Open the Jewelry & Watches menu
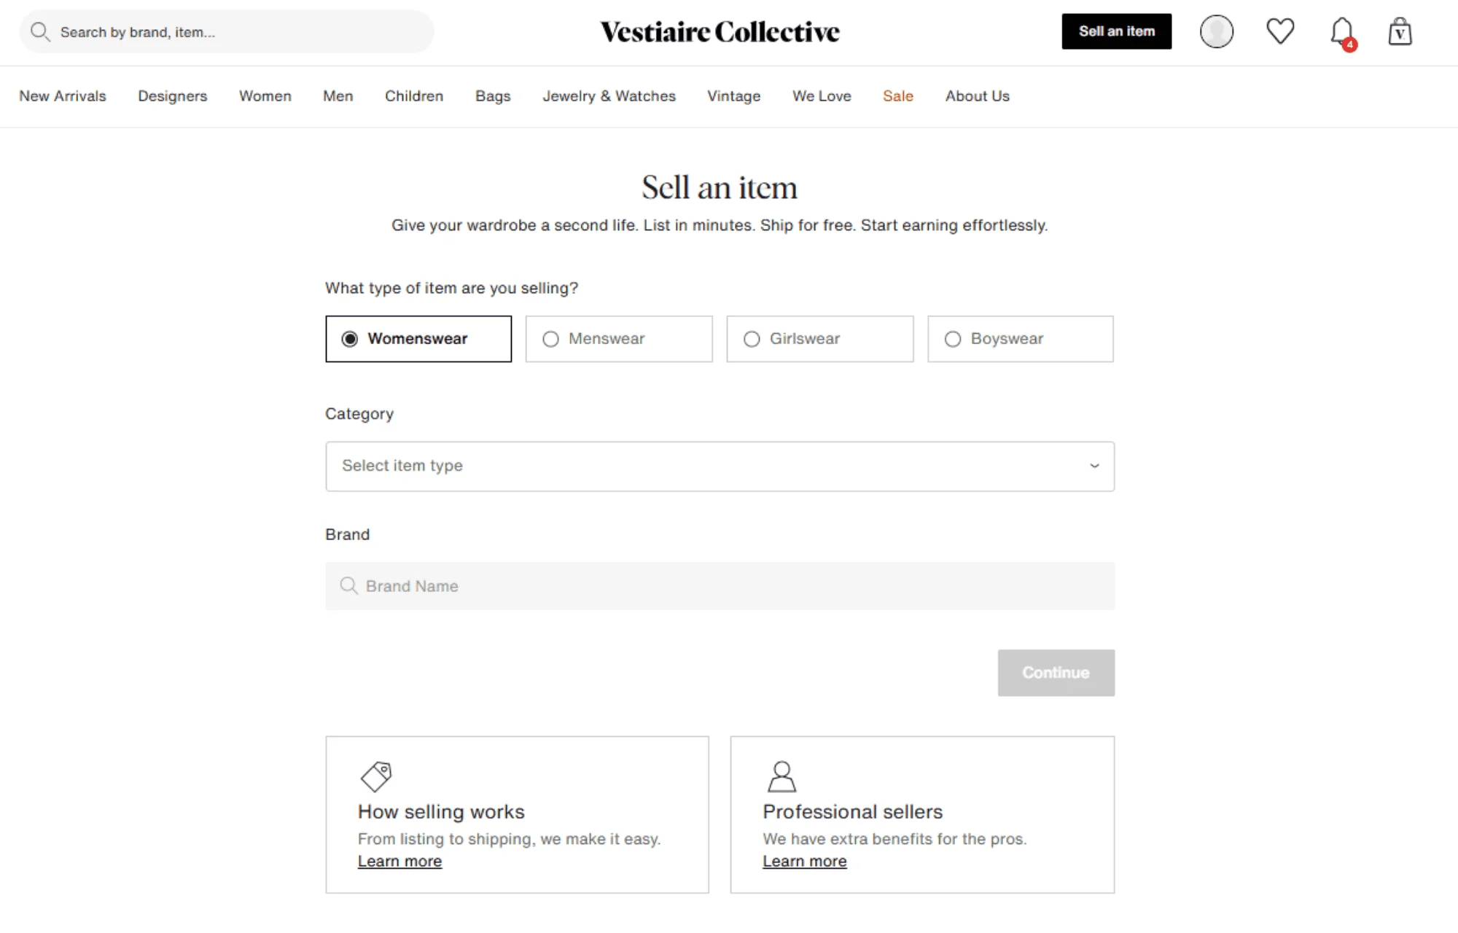The width and height of the screenshot is (1458, 933). point(609,96)
